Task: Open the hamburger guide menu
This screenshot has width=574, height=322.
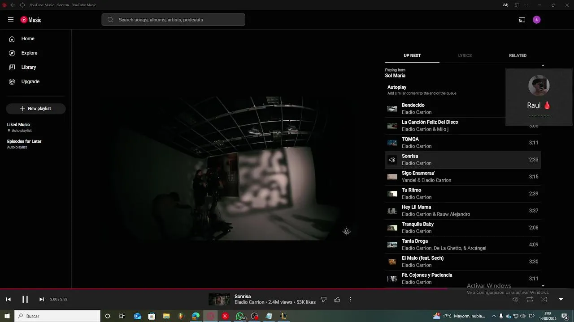Action: click(x=11, y=20)
